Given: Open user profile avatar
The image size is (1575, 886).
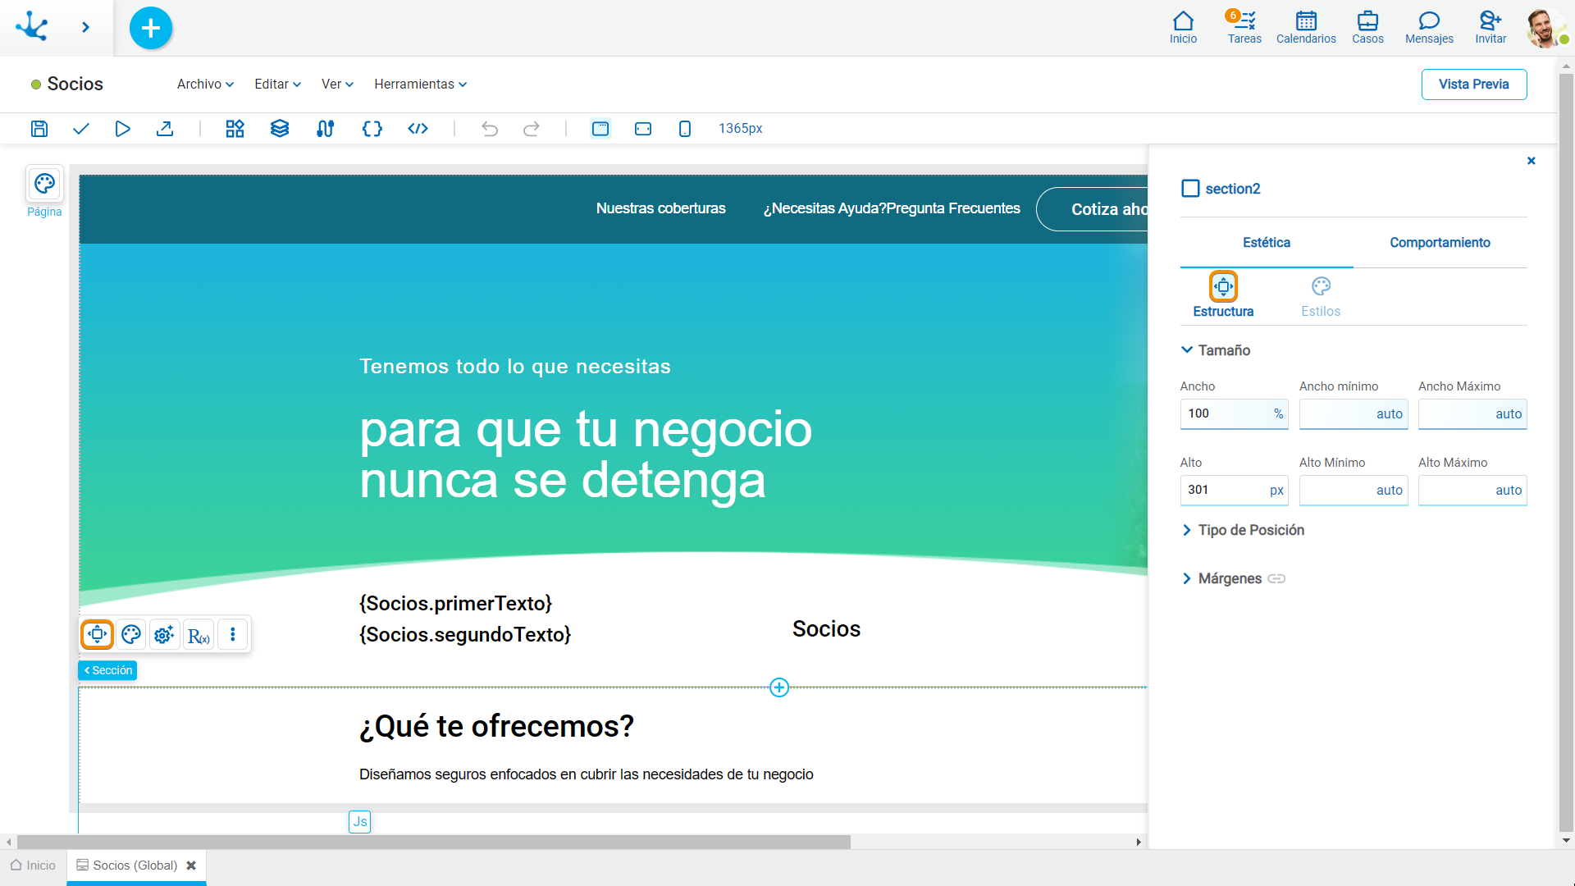Looking at the screenshot, I should (x=1545, y=28).
